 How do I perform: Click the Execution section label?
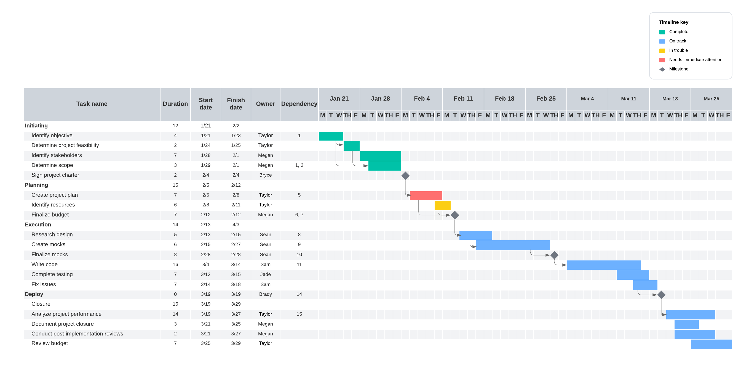38,225
